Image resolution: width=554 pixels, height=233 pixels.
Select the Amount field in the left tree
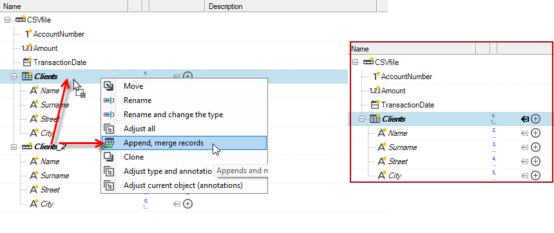point(46,48)
